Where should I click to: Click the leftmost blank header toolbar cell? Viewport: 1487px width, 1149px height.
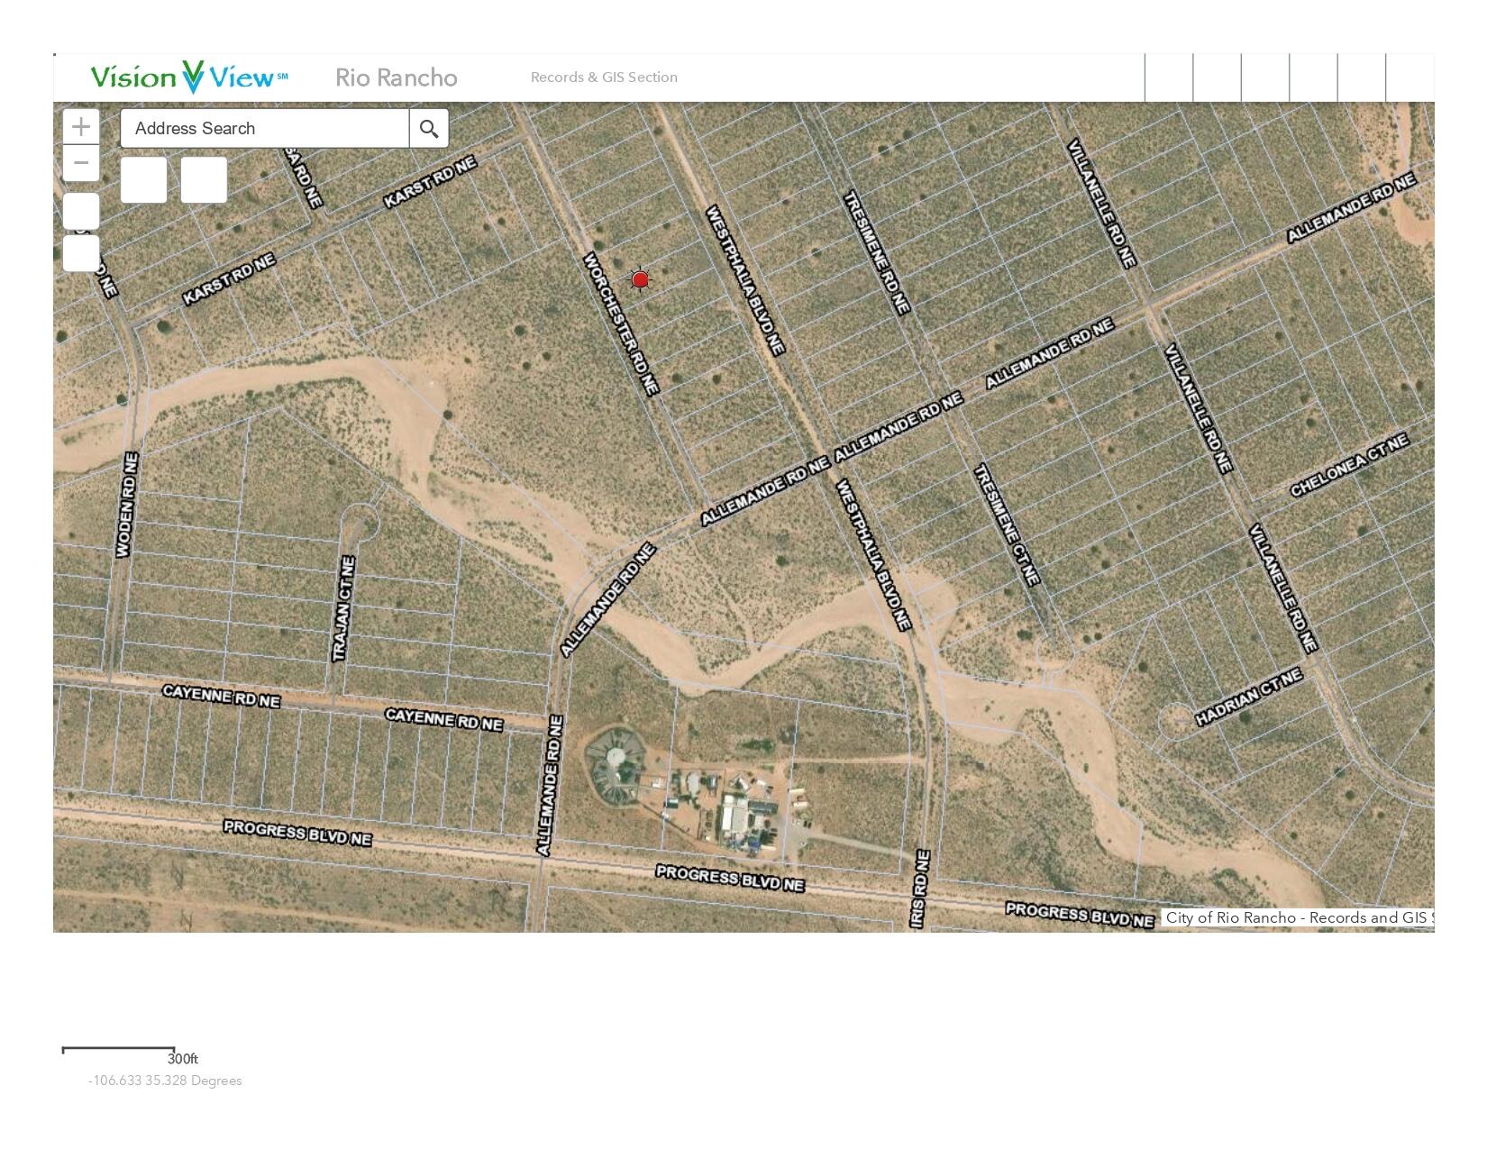coord(1169,78)
